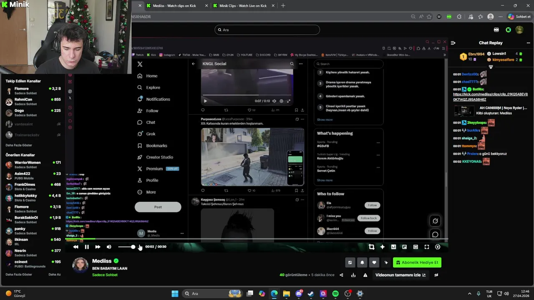The image size is (534, 300).
Task: Click the first gray icon left of the bell
Action: tap(350, 262)
